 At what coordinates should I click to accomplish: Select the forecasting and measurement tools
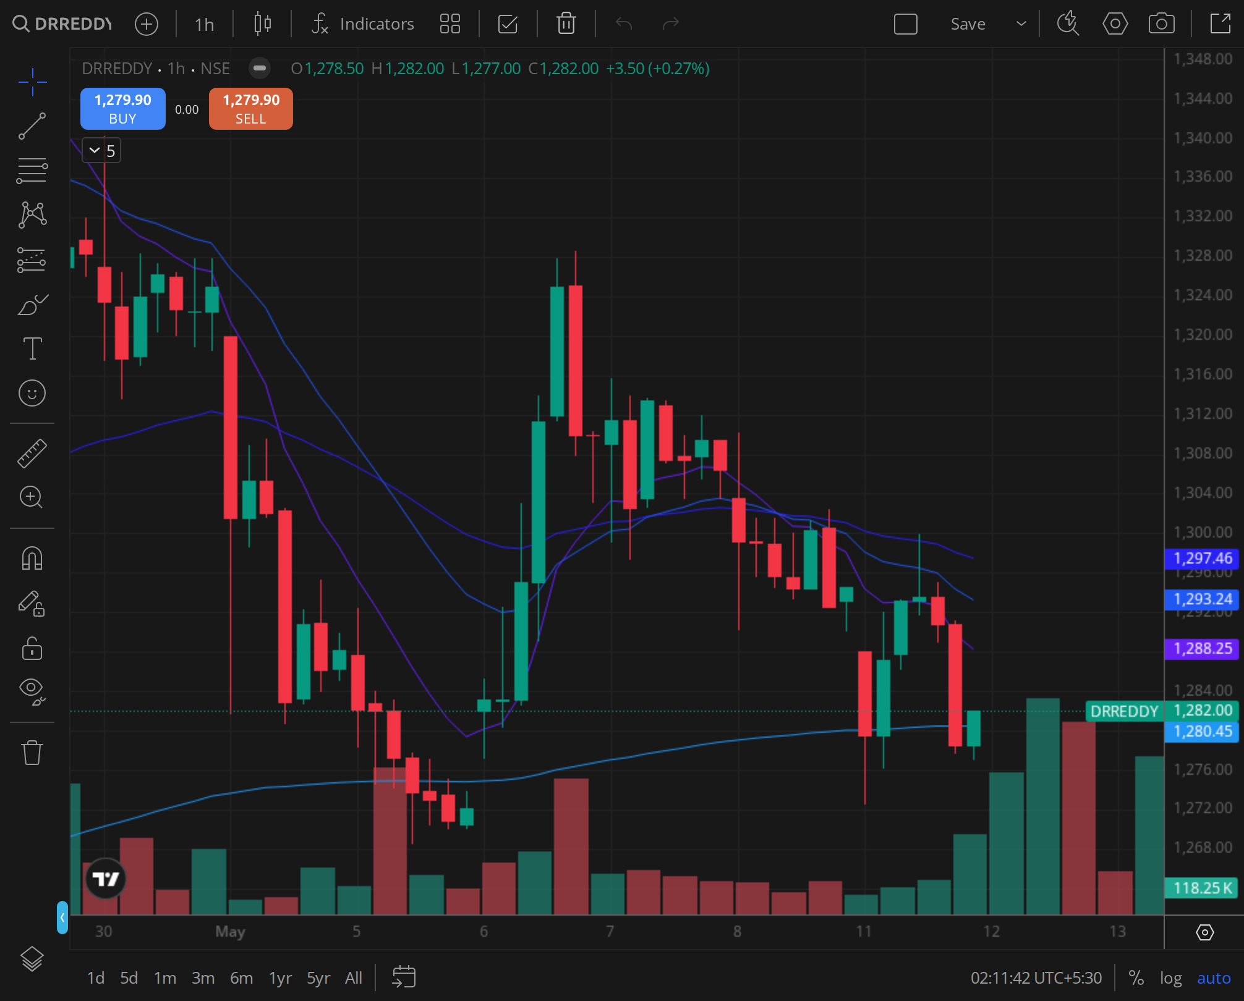tap(32, 260)
